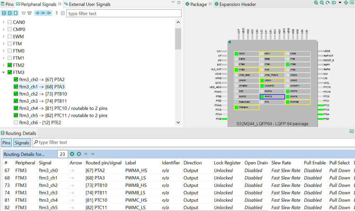Screen dimensions: 355x211
Task: Uncheck the ftm3_ch4 signal checkbox
Action: click(16, 108)
